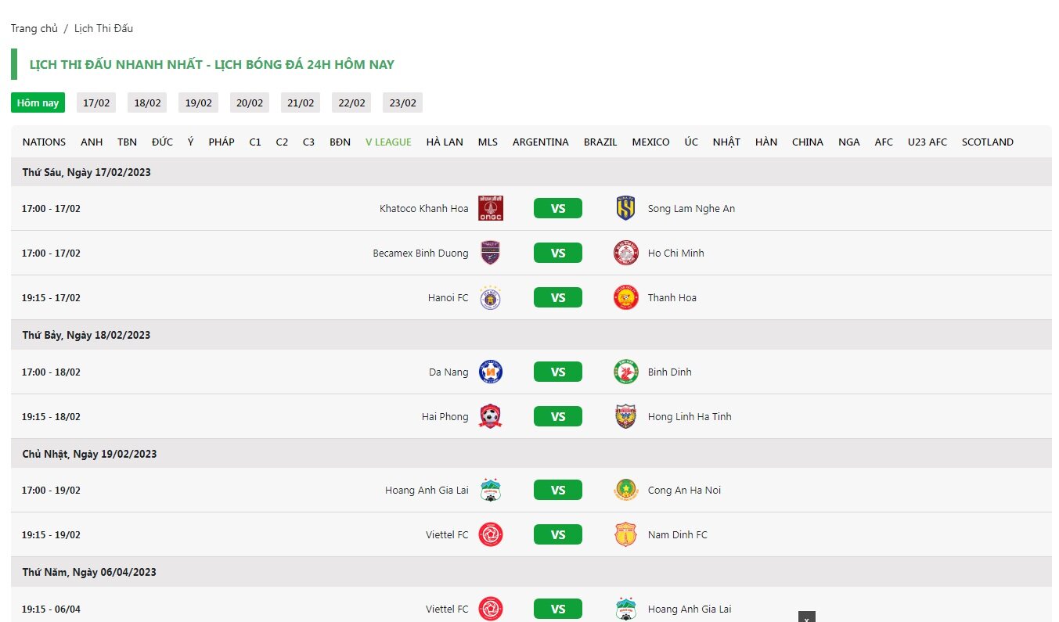The height and width of the screenshot is (622, 1059).
Task: Click the Hai Phong team logo
Action: point(490,416)
